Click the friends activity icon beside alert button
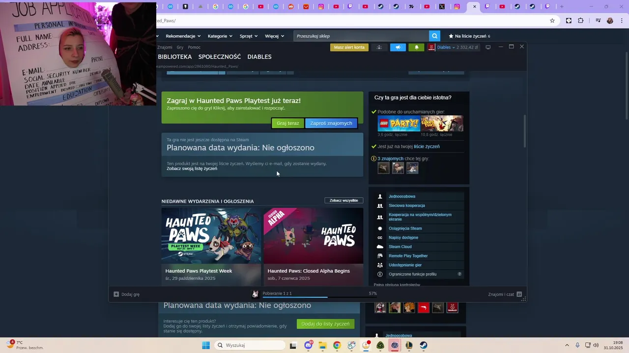The width and height of the screenshot is (629, 353). click(x=379, y=47)
